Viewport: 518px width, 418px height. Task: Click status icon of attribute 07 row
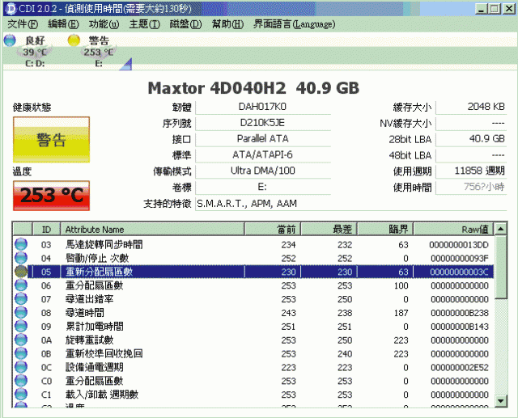[21, 299]
